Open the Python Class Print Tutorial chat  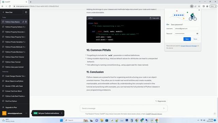click(15, 57)
